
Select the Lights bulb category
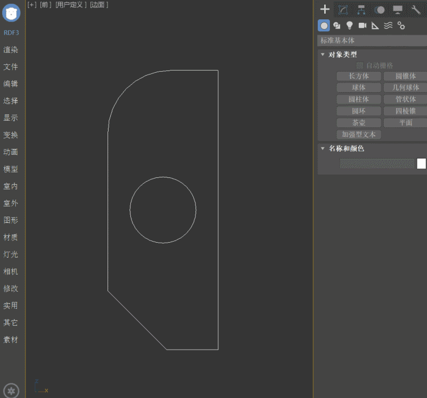click(350, 26)
